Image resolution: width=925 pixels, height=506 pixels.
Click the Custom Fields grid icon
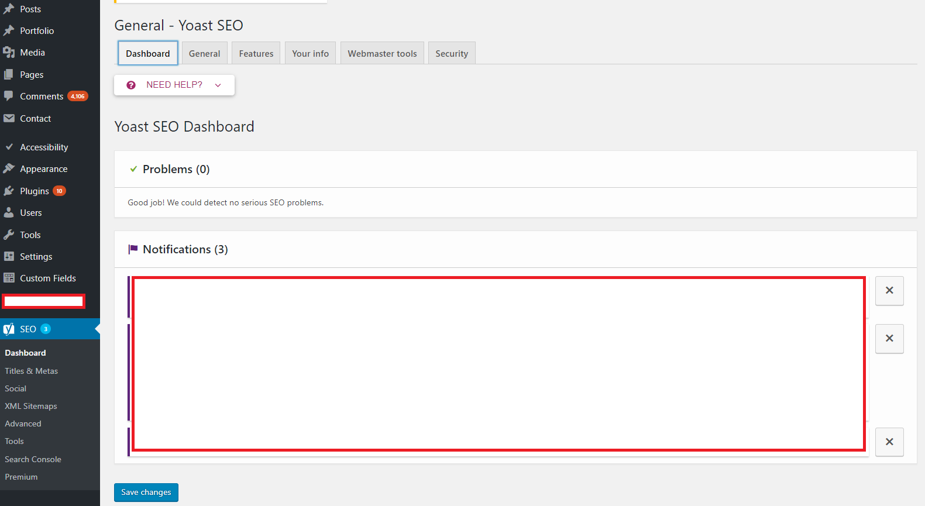[9, 278]
